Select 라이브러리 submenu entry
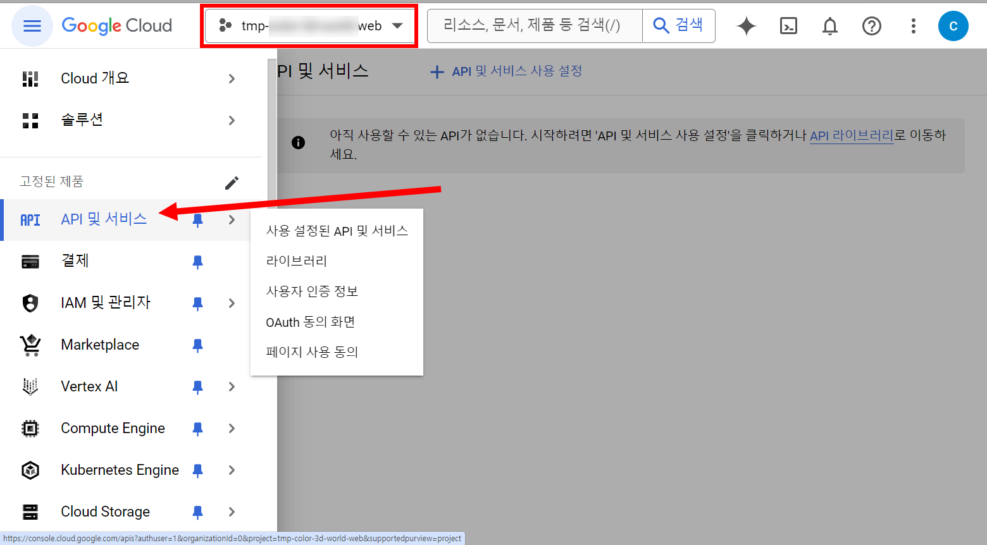The image size is (987, 545). 337,261
